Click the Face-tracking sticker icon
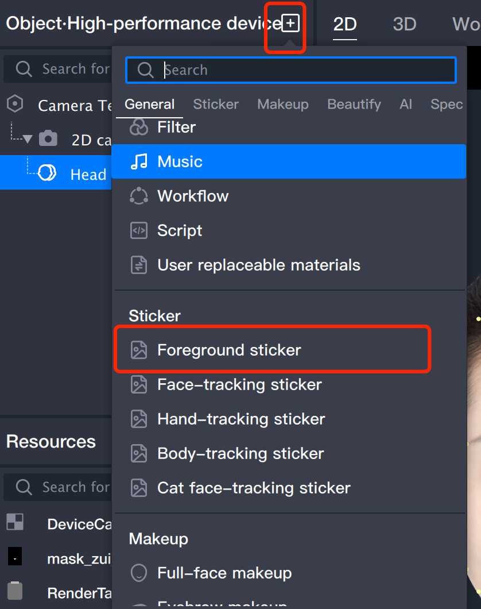The image size is (481, 609). pyautogui.click(x=139, y=384)
